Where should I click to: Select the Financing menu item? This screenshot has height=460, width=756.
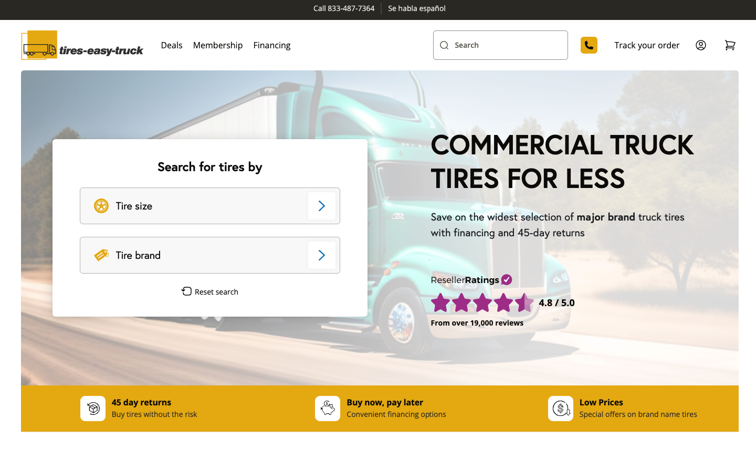(272, 45)
